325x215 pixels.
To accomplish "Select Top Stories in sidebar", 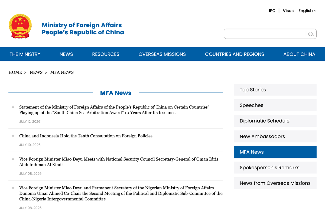I will [x=275, y=90].
